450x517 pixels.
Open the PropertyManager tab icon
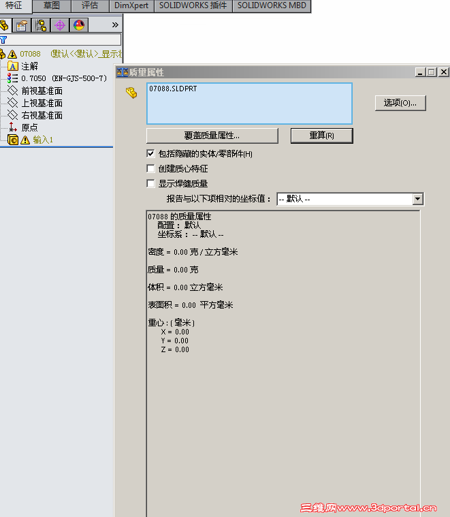(22, 25)
